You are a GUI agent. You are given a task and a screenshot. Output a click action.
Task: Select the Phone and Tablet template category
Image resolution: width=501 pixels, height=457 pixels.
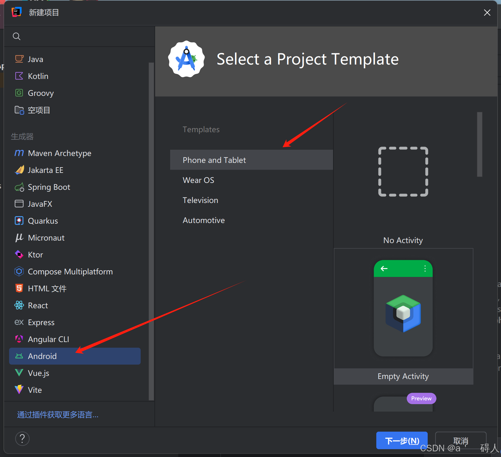pos(252,160)
